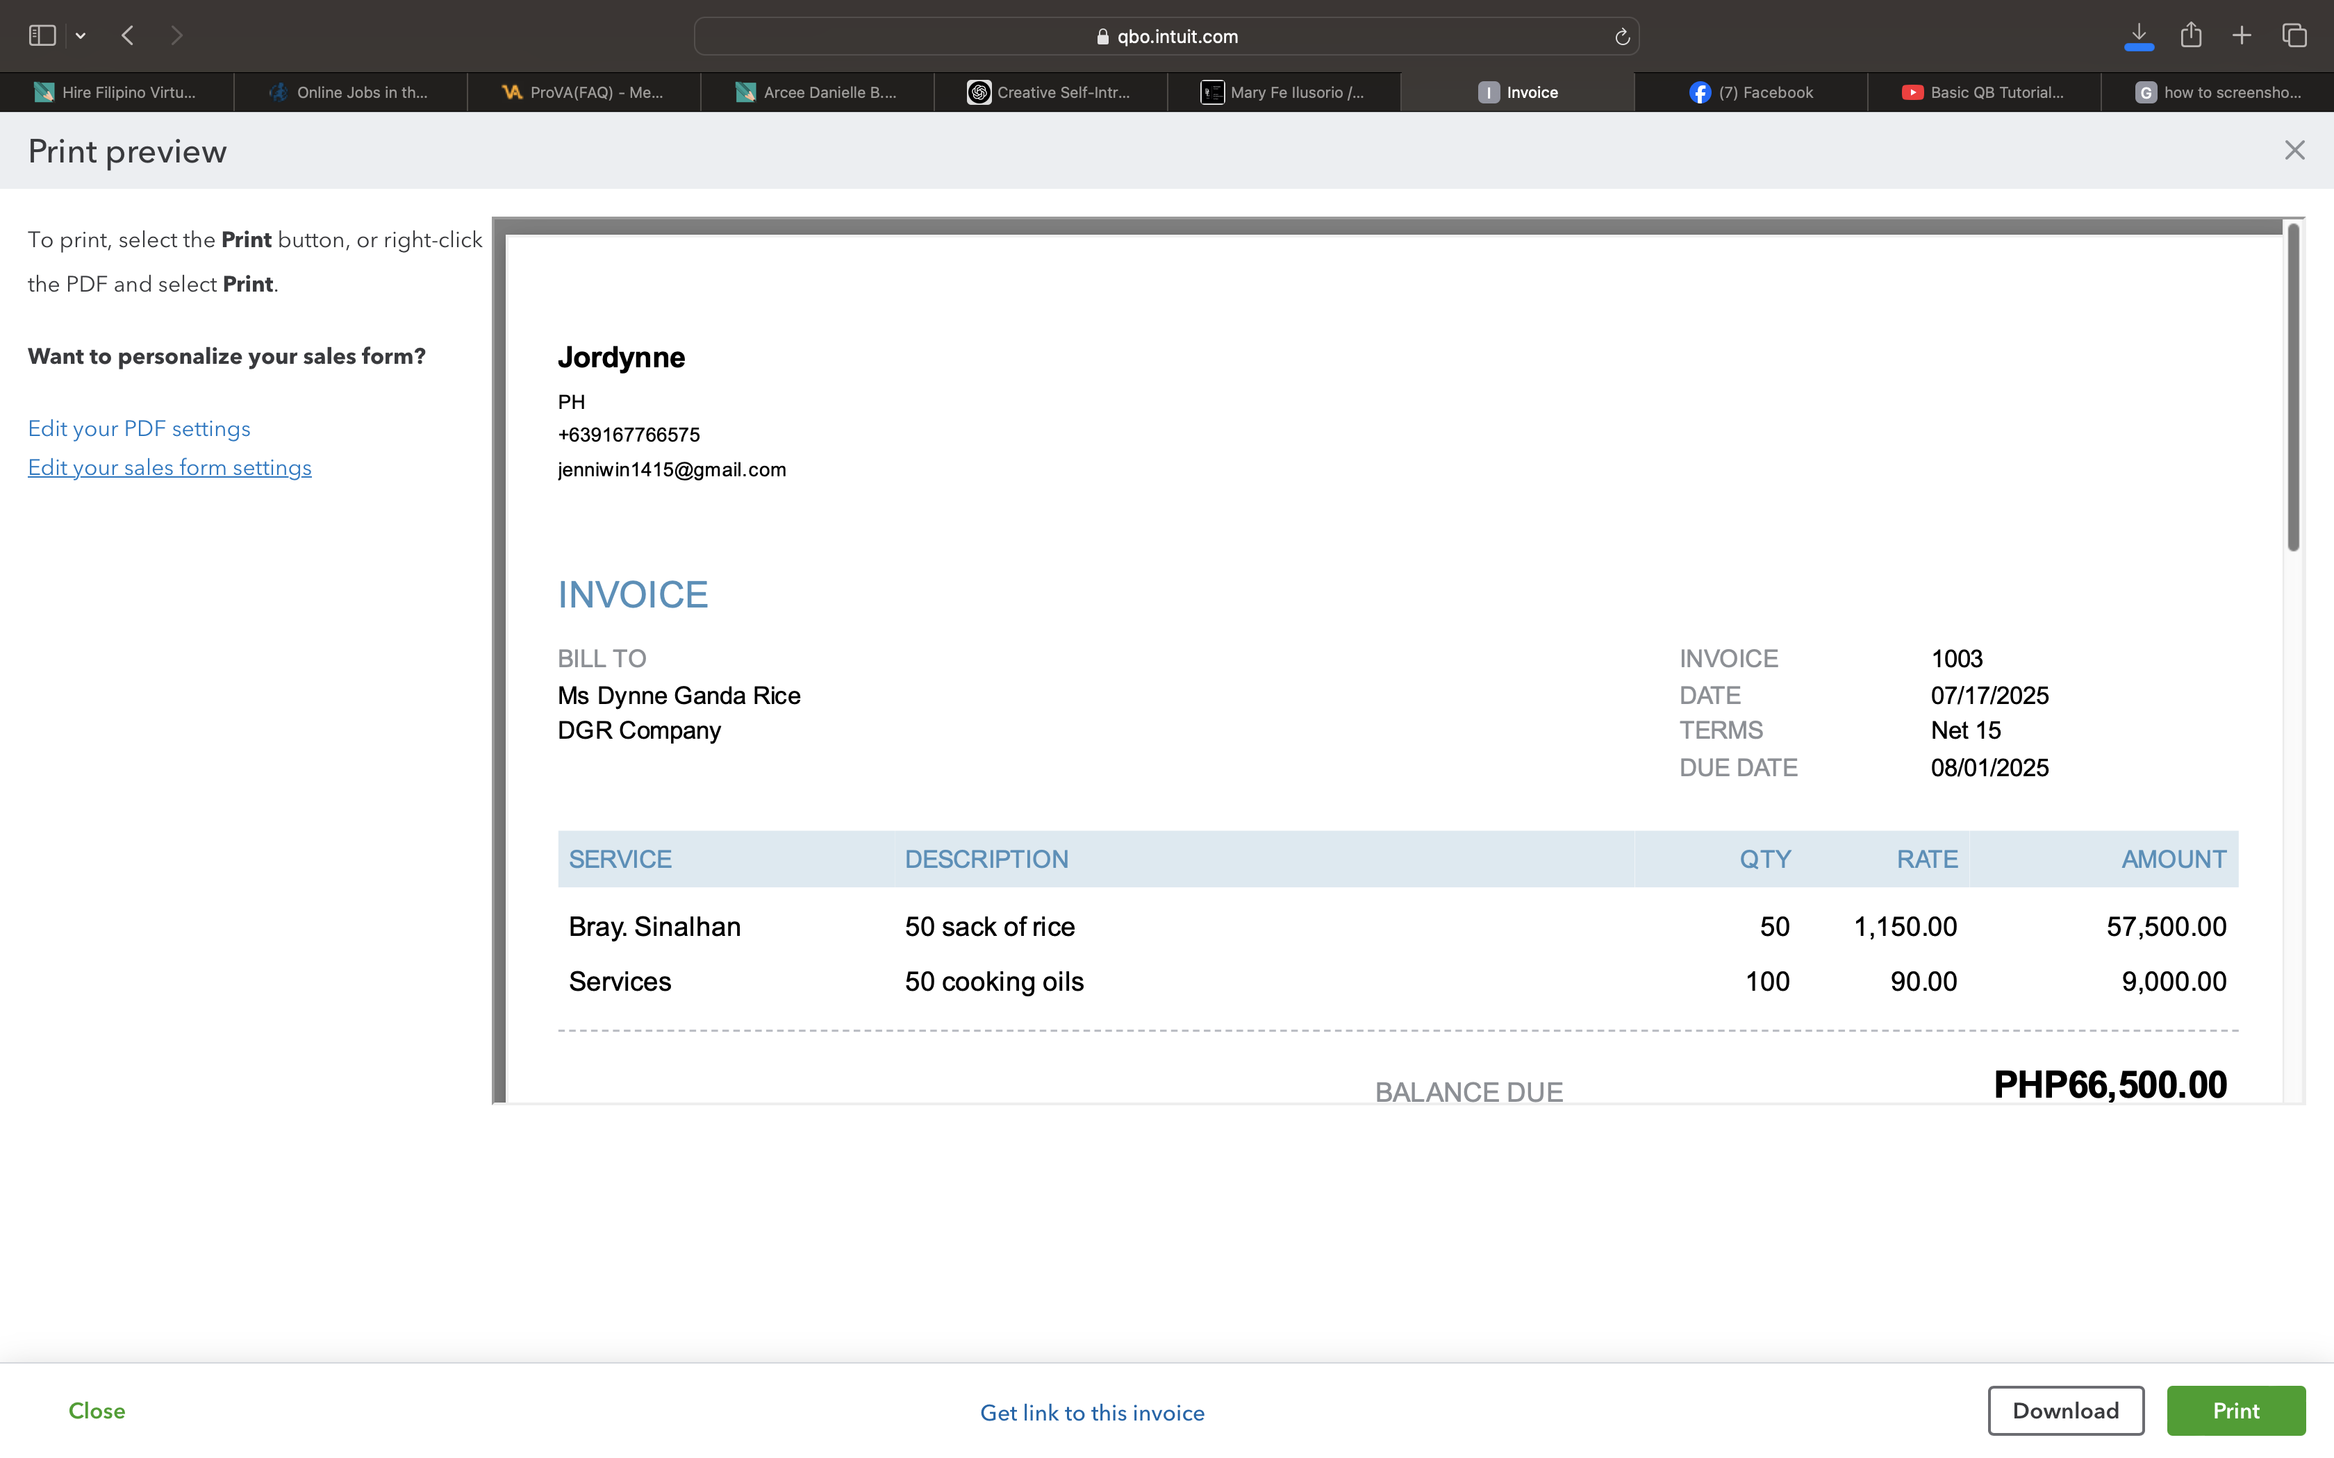Switch to Hire Filipino Virtu... tab

[117, 92]
